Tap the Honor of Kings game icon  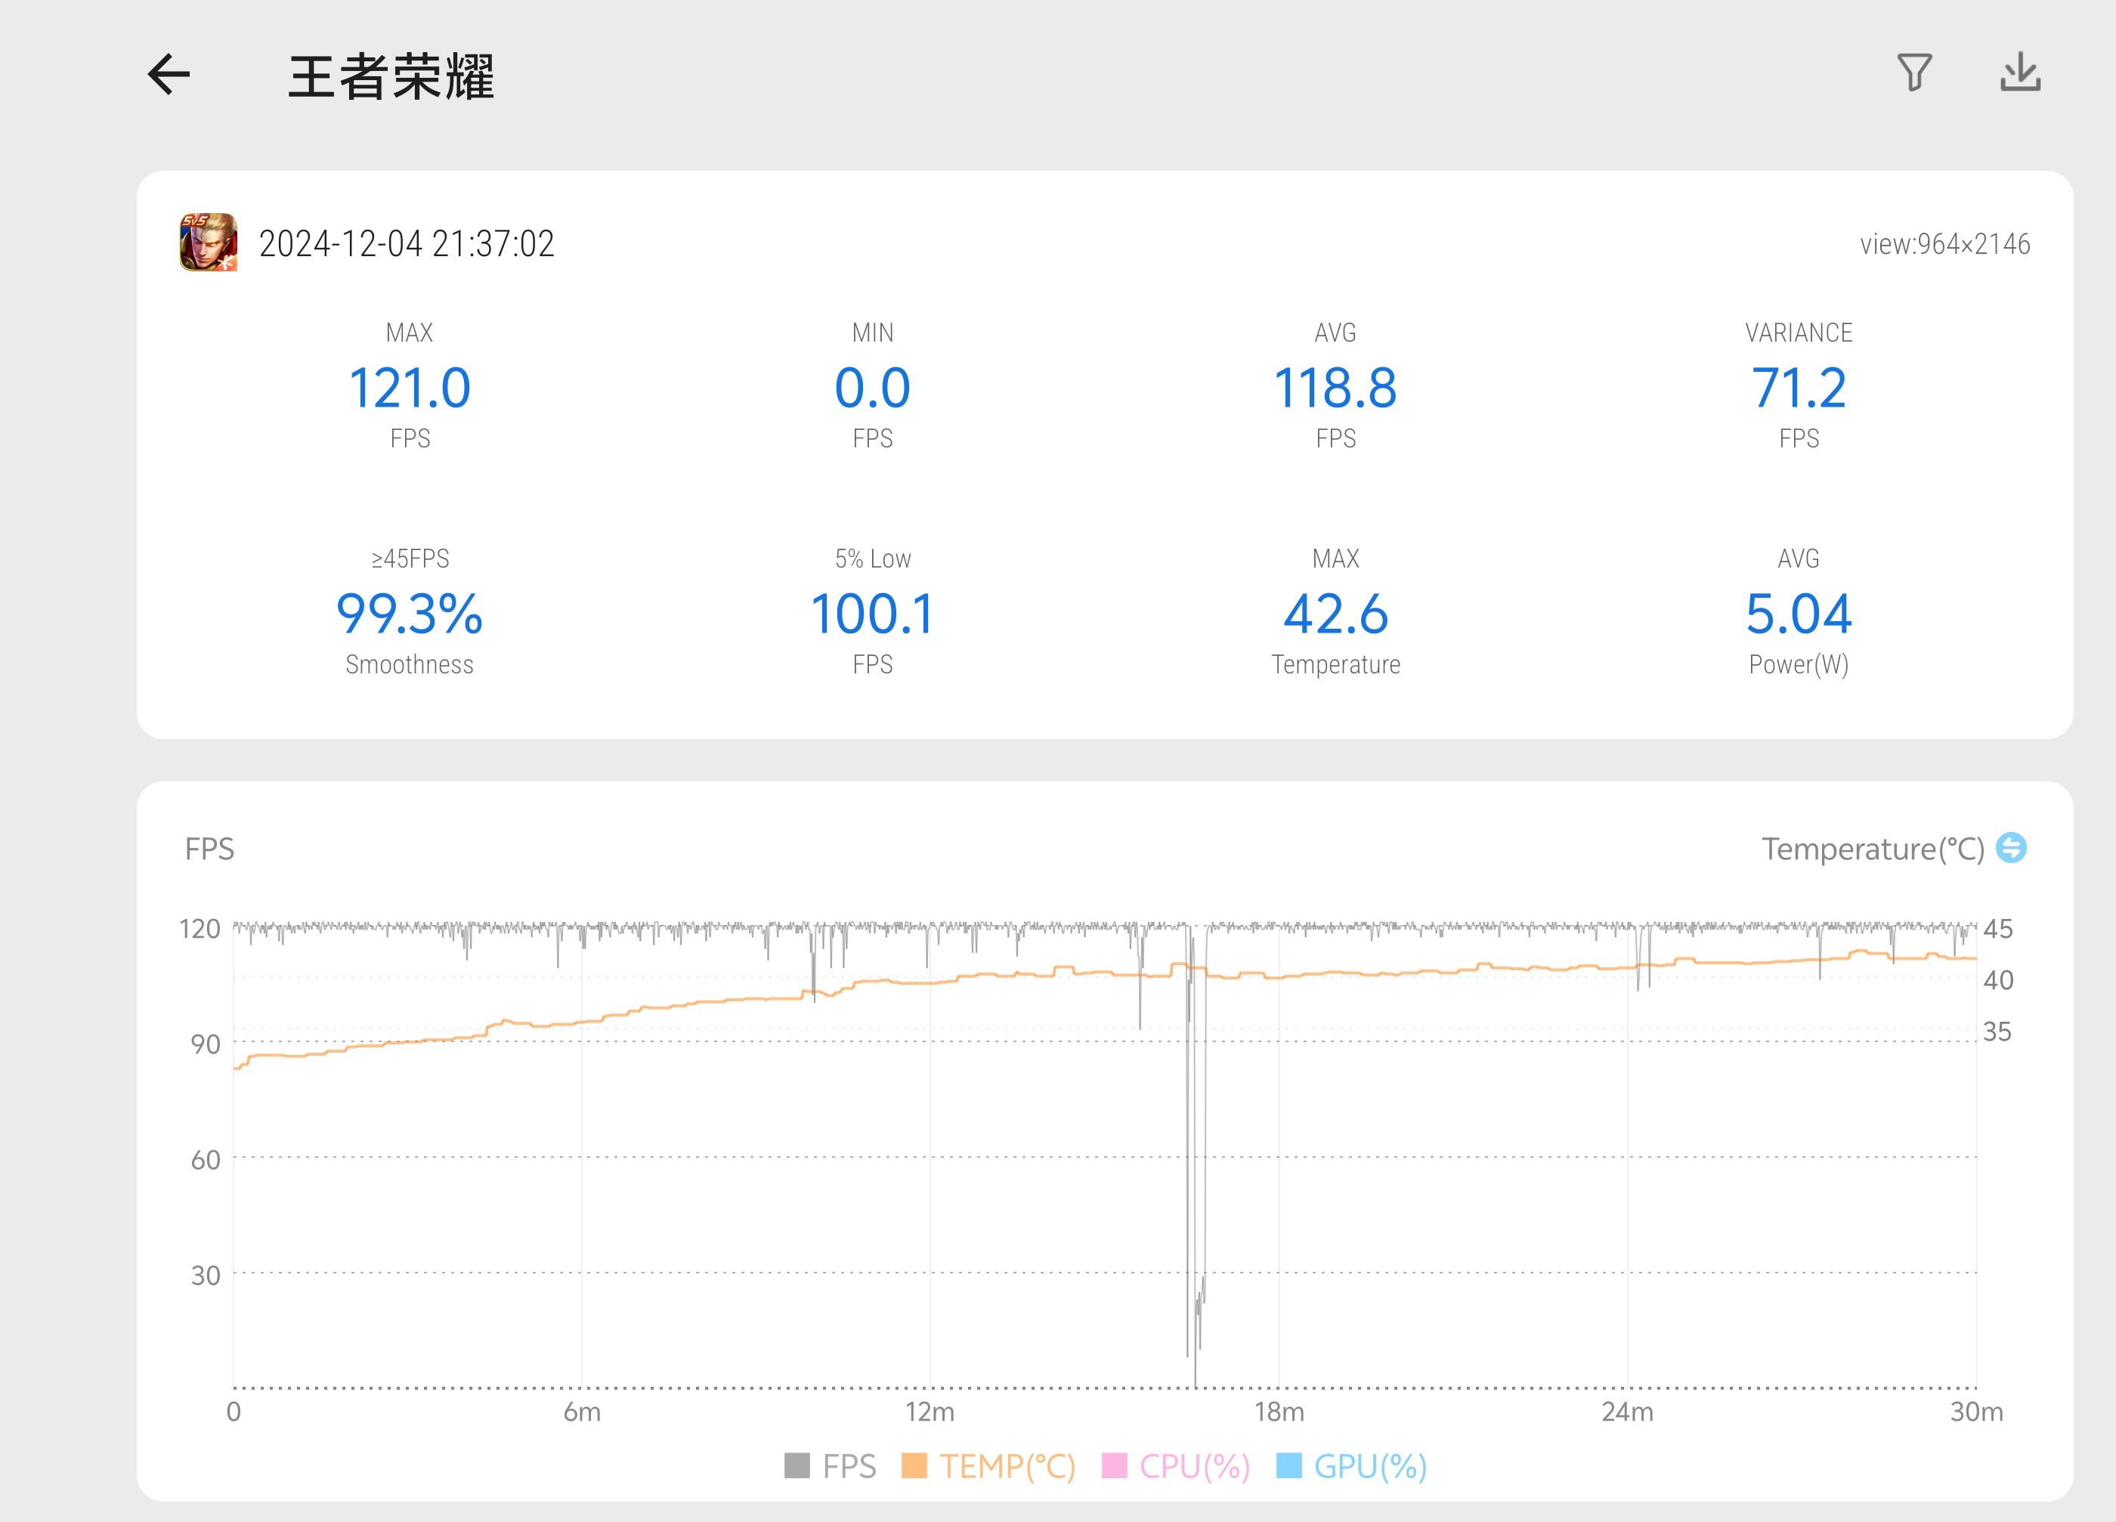(208, 243)
